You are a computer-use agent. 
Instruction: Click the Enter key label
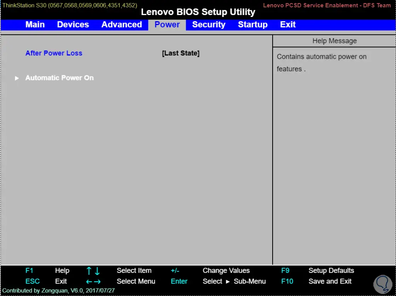tap(179, 281)
